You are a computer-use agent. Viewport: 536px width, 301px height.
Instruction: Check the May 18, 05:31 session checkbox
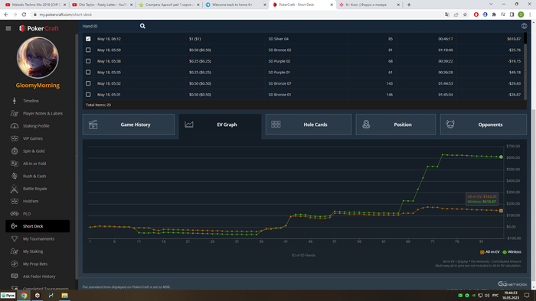point(88,95)
